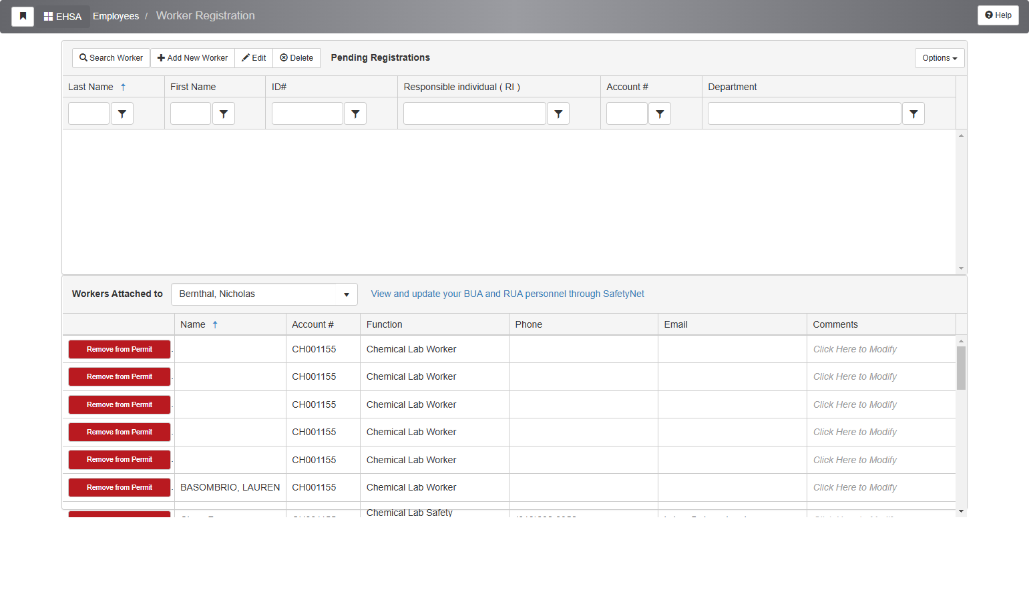Open Responsible individual filter icon
This screenshot has width=1029, height=608.
[x=558, y=113]
